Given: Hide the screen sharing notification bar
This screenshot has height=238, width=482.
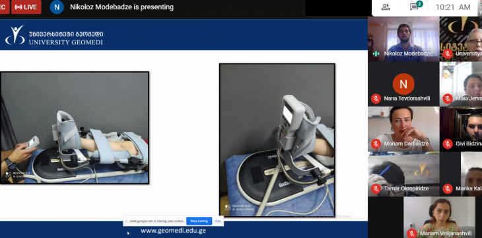Looking at the screenshot, I should click(x=218, y=221).
